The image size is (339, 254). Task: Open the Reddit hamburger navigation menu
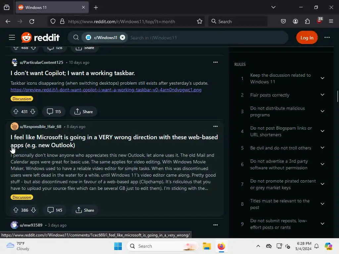(x=12, y=38)
